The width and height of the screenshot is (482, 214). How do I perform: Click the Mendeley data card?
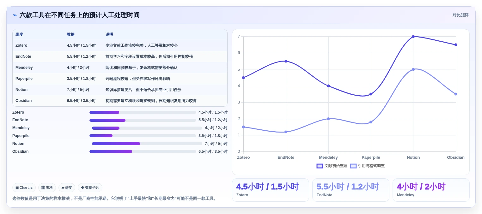tap(431, 190)
